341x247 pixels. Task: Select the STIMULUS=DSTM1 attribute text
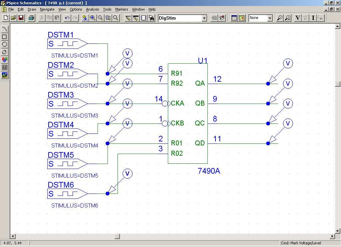[x=75, y=55]
